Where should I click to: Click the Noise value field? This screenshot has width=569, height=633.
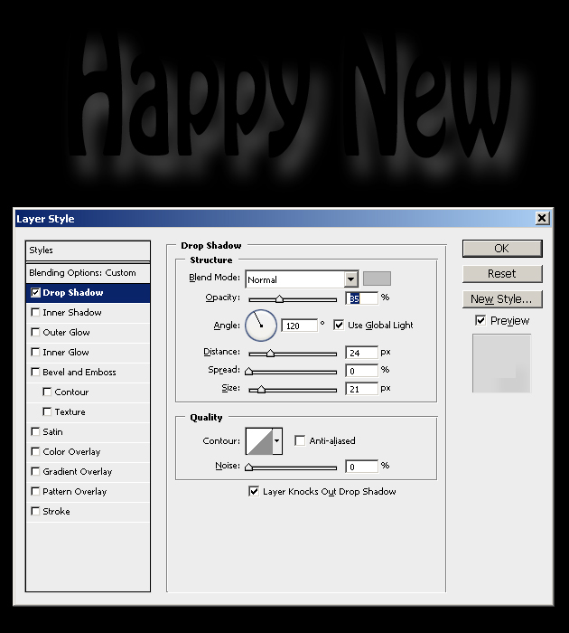coord(362,467)
